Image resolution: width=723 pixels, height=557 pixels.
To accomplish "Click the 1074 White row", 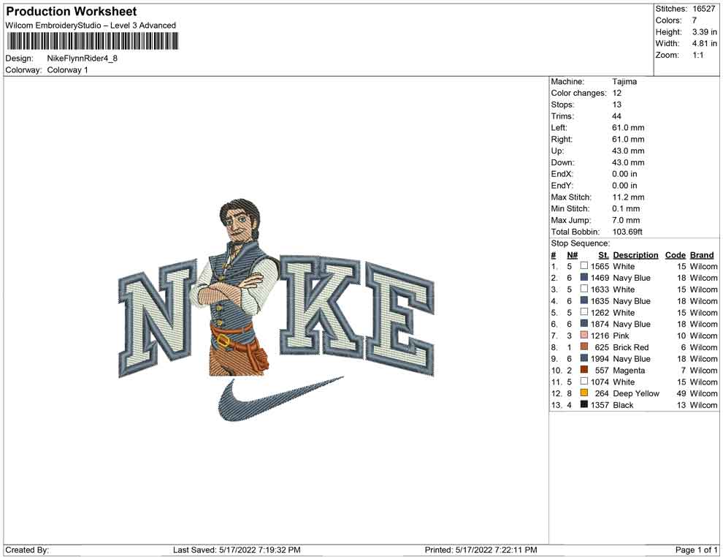I will pyautogui.click(x=634, y=382).
